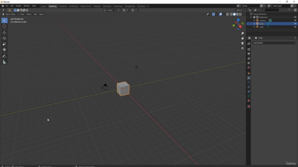298x167 pixels.
Task: Select the Rotate tool
Action: point(4,38)
